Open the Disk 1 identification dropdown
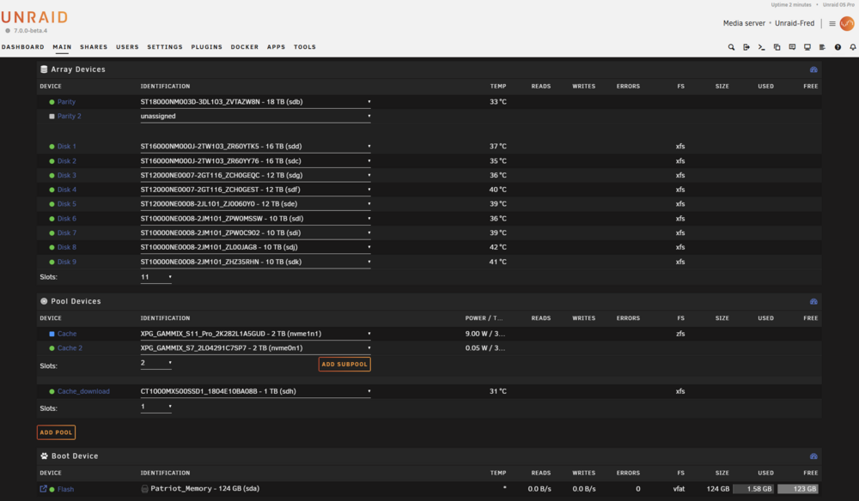The width and height of the screenshot is (859, 501). 255,147
